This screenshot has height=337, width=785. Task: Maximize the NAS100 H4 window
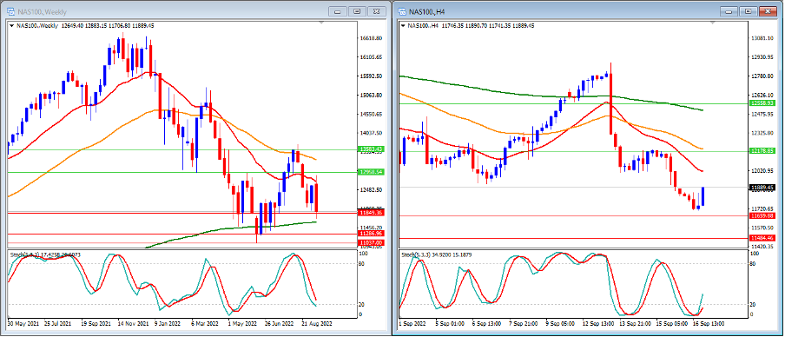[749, 11]
